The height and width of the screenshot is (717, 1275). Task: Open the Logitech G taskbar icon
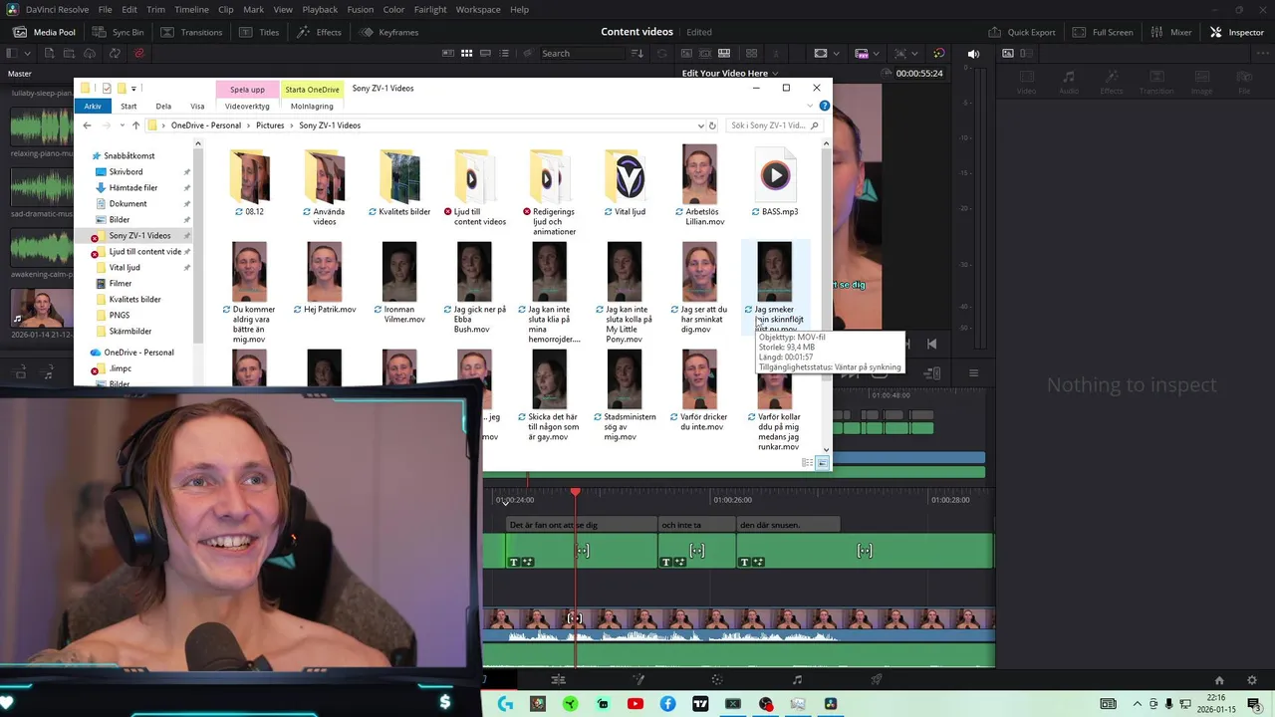[x=505, y=704]
